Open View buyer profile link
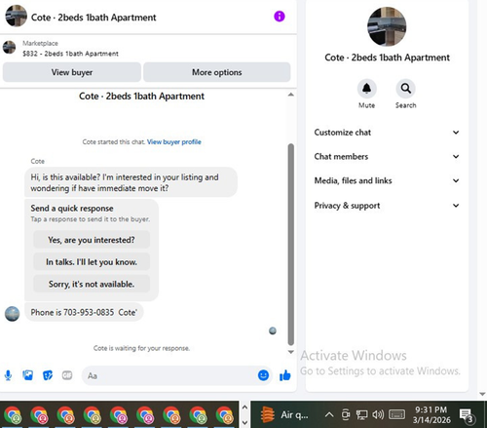Screen dimensions: 487x428 click(174, 141)
